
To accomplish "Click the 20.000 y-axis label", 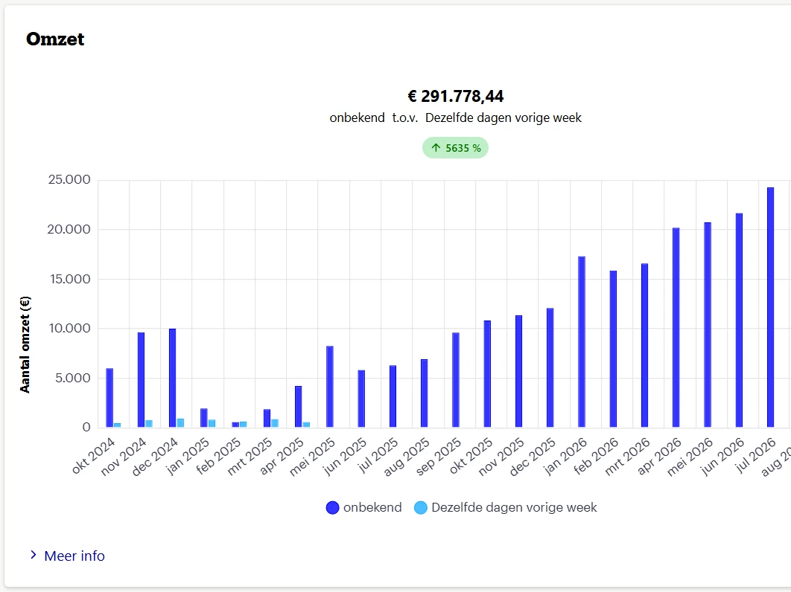I will coord(69,229).
